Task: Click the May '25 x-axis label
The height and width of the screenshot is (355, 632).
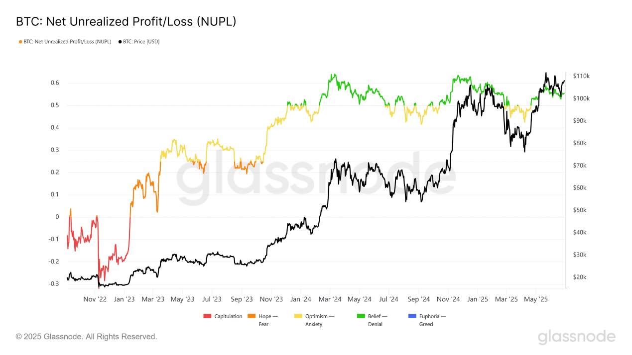Action: click(536, 299)
